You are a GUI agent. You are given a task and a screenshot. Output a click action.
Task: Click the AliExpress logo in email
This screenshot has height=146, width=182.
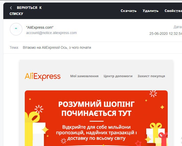click(x=43, y=76)
